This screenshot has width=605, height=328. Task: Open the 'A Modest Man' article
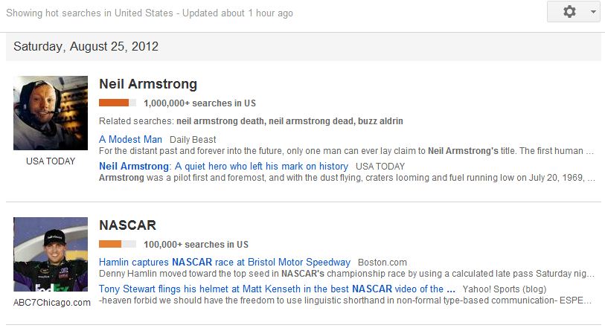[x=130, y=139]
